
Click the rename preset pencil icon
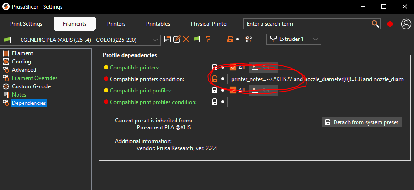click(176, 39)
